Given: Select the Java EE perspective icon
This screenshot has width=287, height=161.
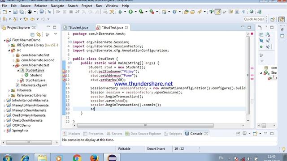Looking at the screenshot, I should pyautogui.click(x=282, y=19).
